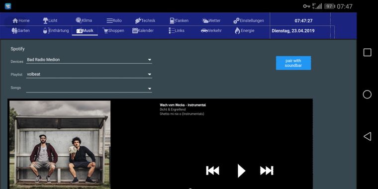Switch to the Kalender tab
The width and height of the screenshot is (378, 189).
pyautogui.click(x=143, y=31)
